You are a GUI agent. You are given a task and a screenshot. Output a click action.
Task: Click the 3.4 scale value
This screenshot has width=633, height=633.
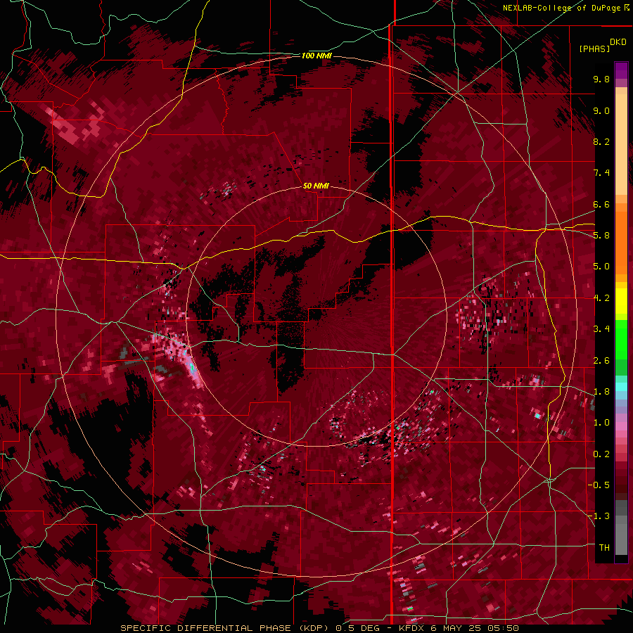[601, 329]
